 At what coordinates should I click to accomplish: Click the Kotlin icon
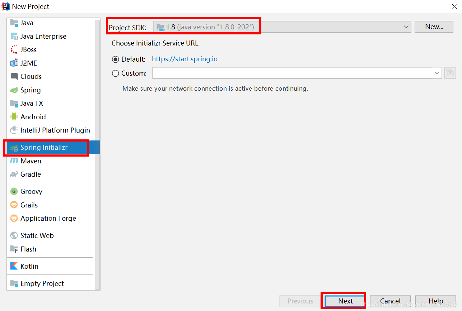[14, 266]
